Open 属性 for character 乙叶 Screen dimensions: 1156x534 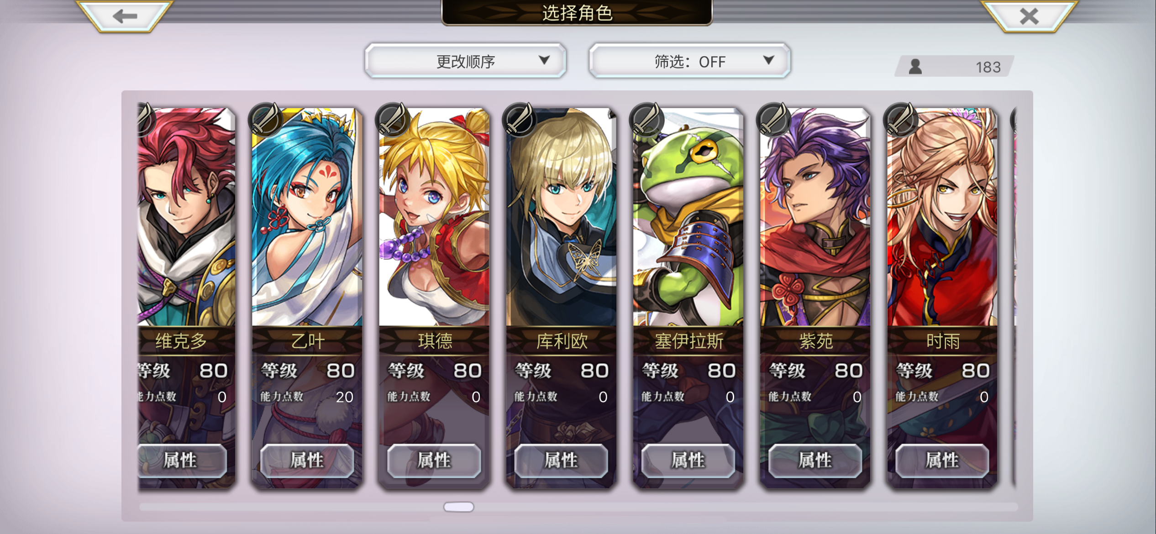tap(307, 460)
